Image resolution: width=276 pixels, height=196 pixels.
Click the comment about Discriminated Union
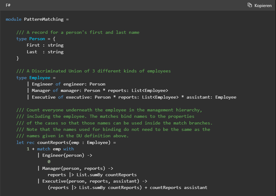[93, 71]
